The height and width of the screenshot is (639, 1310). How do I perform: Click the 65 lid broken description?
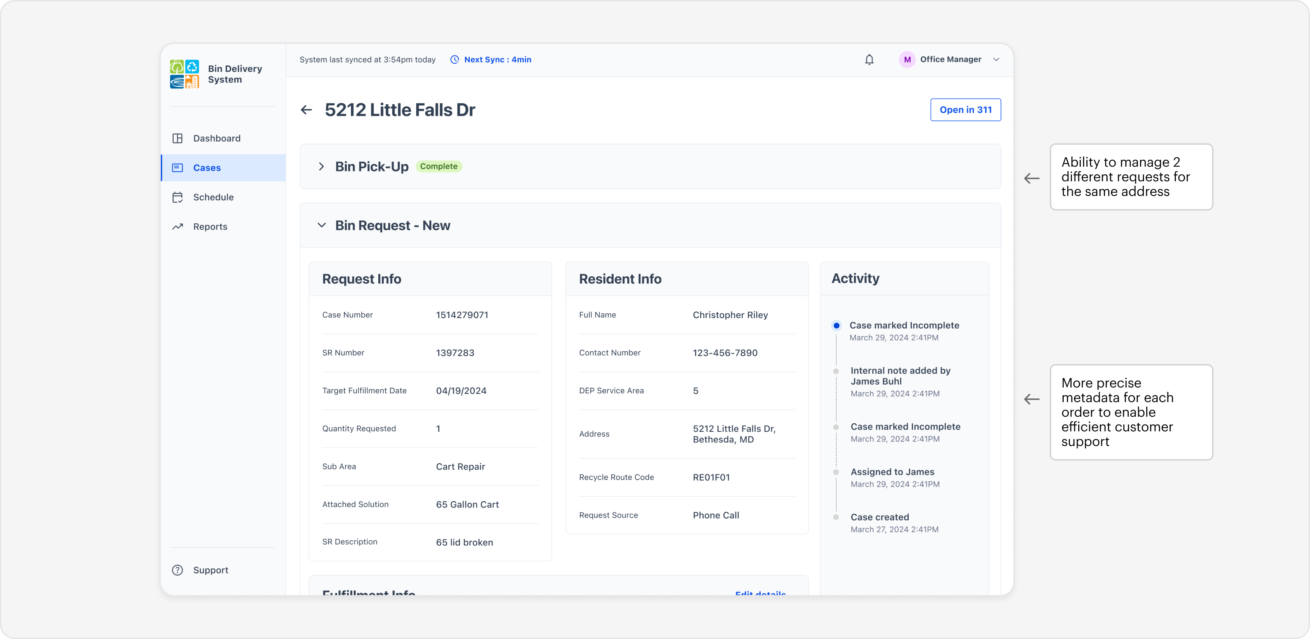tap(464, 542)
